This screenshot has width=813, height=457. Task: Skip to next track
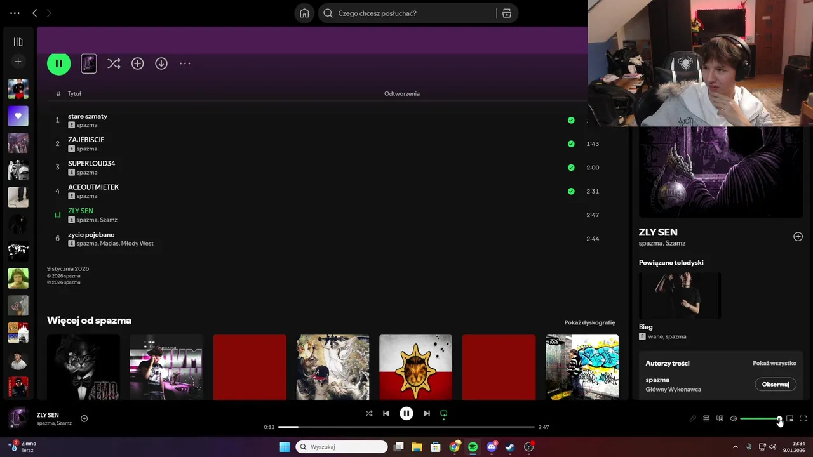pos(427,413)
